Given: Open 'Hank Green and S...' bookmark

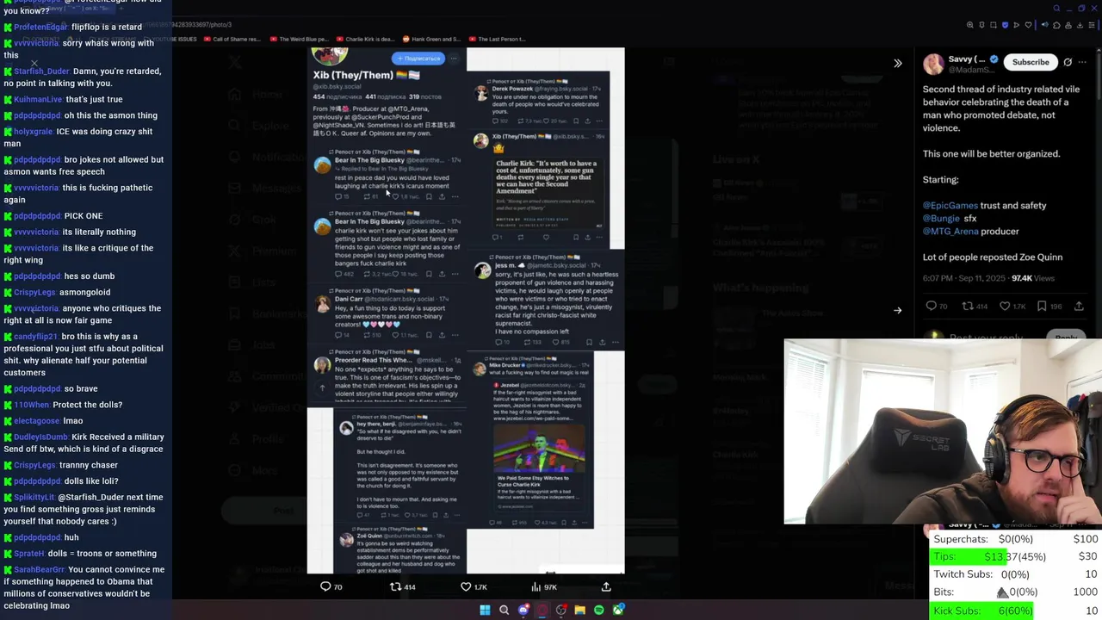Looking at the screenshot, I should 431,39.
